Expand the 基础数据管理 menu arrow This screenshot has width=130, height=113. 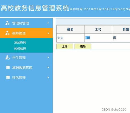tap(48, 67)
